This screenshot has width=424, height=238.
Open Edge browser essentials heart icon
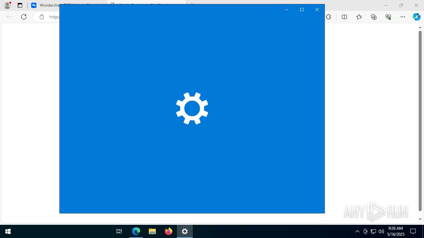pyautogui.click(x=388, y=17)
